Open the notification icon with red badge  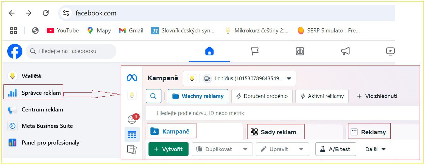point(132,119)
